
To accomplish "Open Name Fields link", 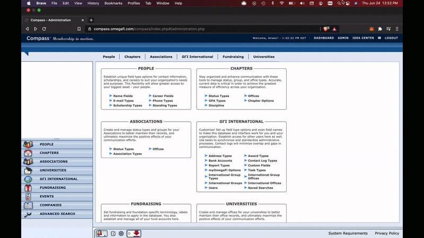I will coord(123,96).
